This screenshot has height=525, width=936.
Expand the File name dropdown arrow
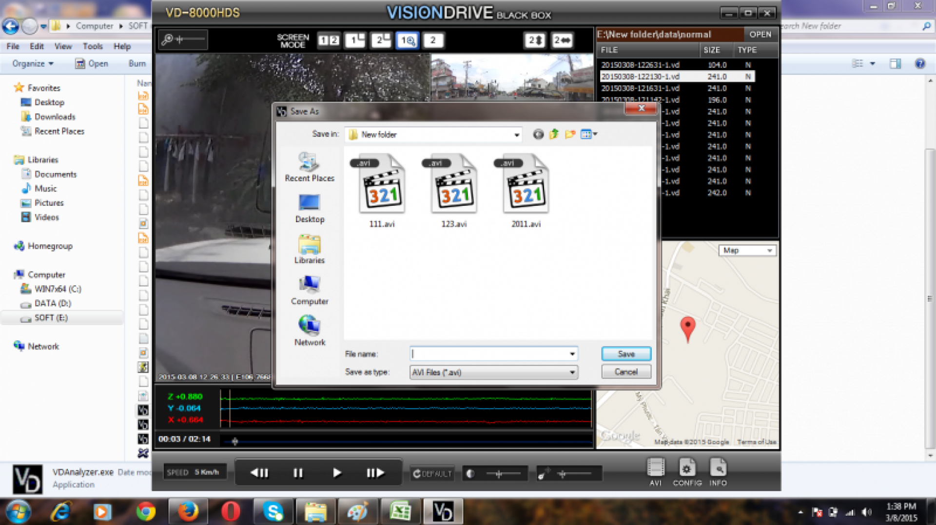point(572,353)
